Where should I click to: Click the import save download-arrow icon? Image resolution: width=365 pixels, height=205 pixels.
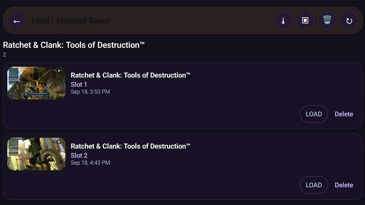click(283, 21)
